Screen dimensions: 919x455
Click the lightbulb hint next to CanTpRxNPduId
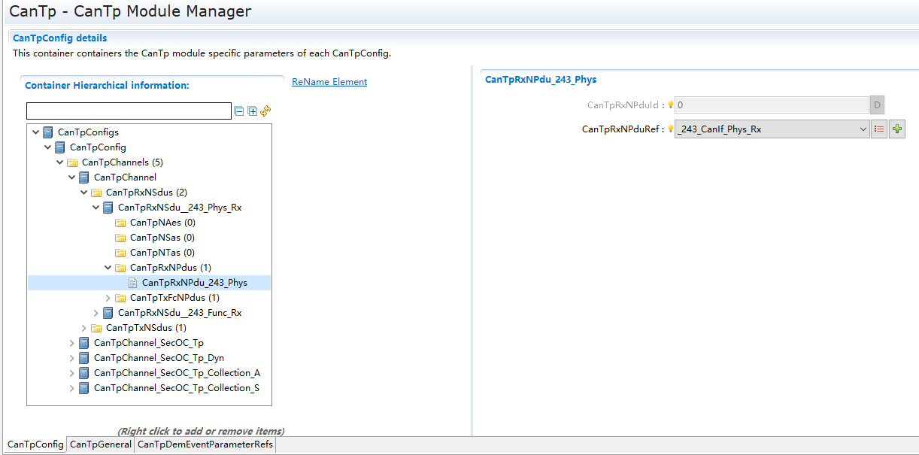[x=671, y=105]
